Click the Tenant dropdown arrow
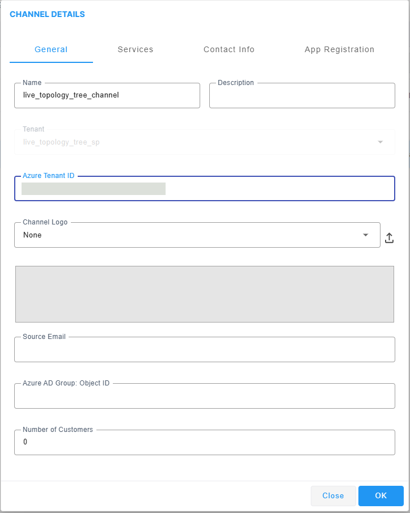The width and height of the screenshot is (410, 513). click(381, 142)
